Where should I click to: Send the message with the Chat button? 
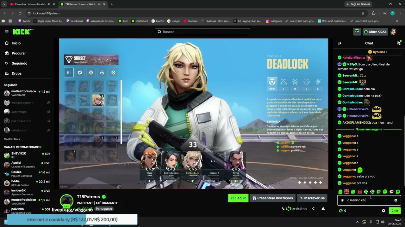click(x=395, y=211)
